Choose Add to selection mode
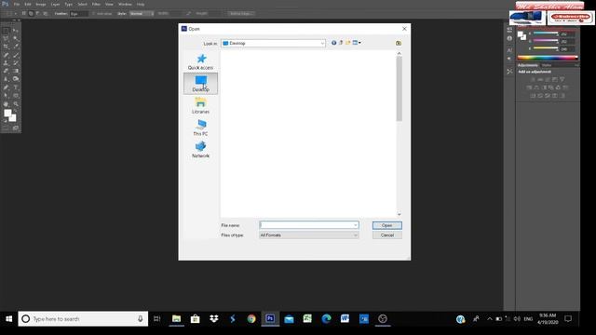The height and width of the screenshot is (335, 596). pyautogui.click(x=31, y=14)
